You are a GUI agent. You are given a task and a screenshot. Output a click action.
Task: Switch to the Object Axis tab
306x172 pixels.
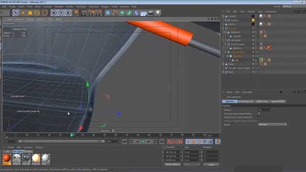[x=262, y=101]
